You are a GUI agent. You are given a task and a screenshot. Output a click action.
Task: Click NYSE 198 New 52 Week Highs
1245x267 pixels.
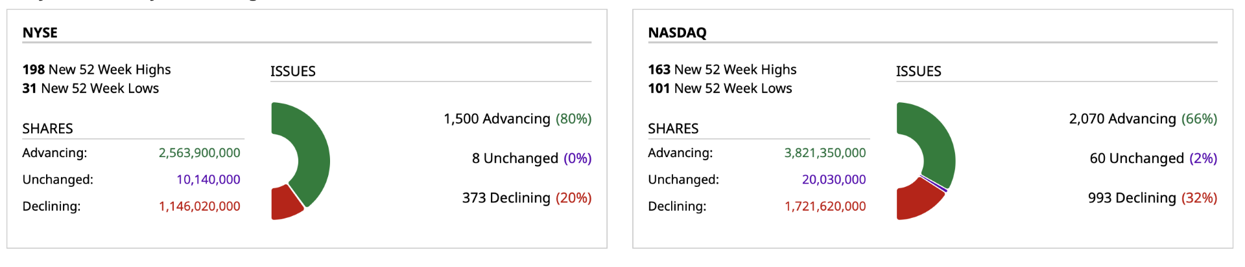tap(97, 69)
